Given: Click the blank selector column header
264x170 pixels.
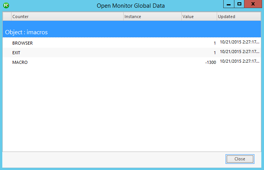Looking at the screenshot, I should [7, 17].
